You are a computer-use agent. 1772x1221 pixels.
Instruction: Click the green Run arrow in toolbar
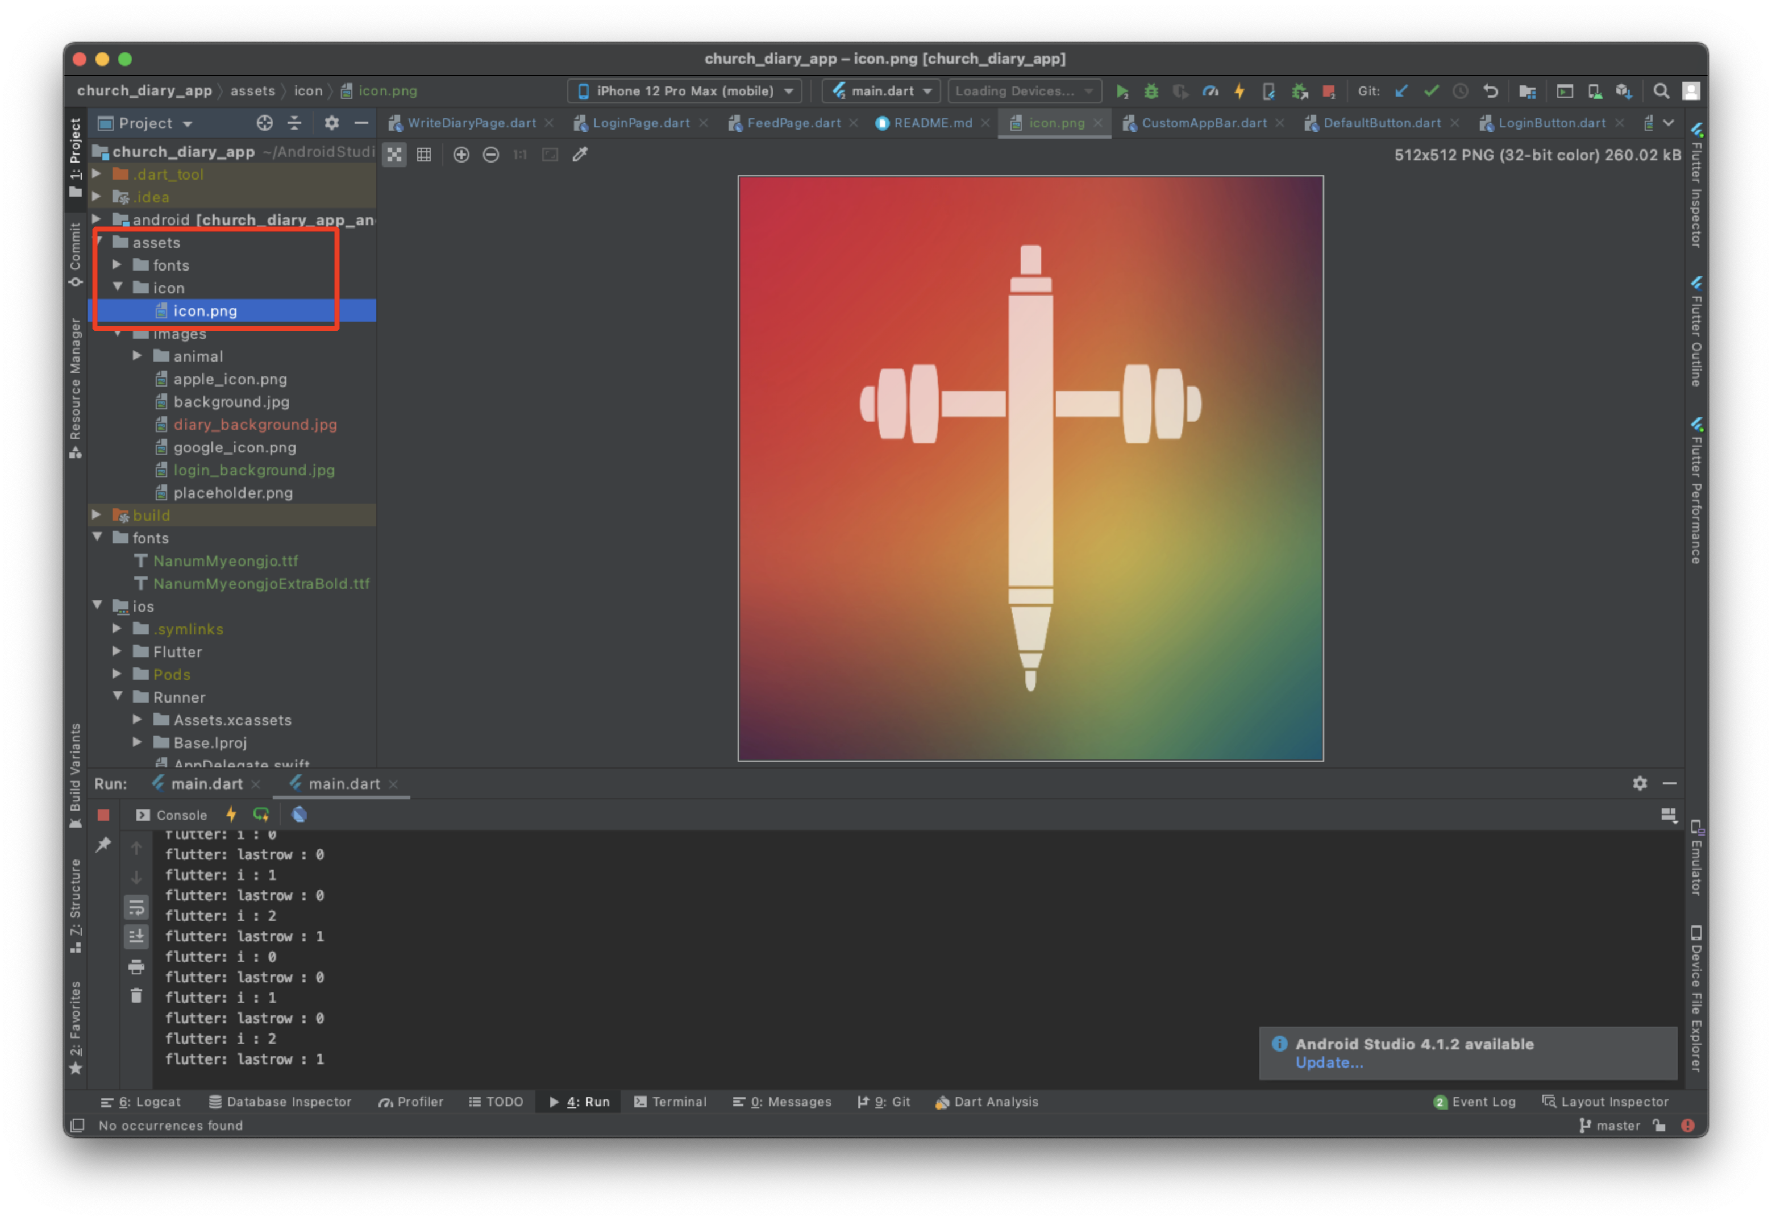point(1121,91)
